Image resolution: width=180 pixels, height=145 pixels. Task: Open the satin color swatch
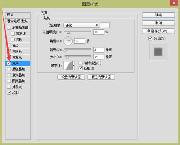pyautogui.click(x=105, y=25)
